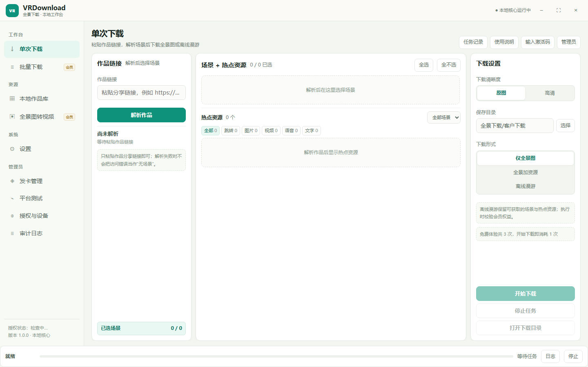Click the 会员 badge on 批量下载
The image size is (588, 367).
pos(69,67)
